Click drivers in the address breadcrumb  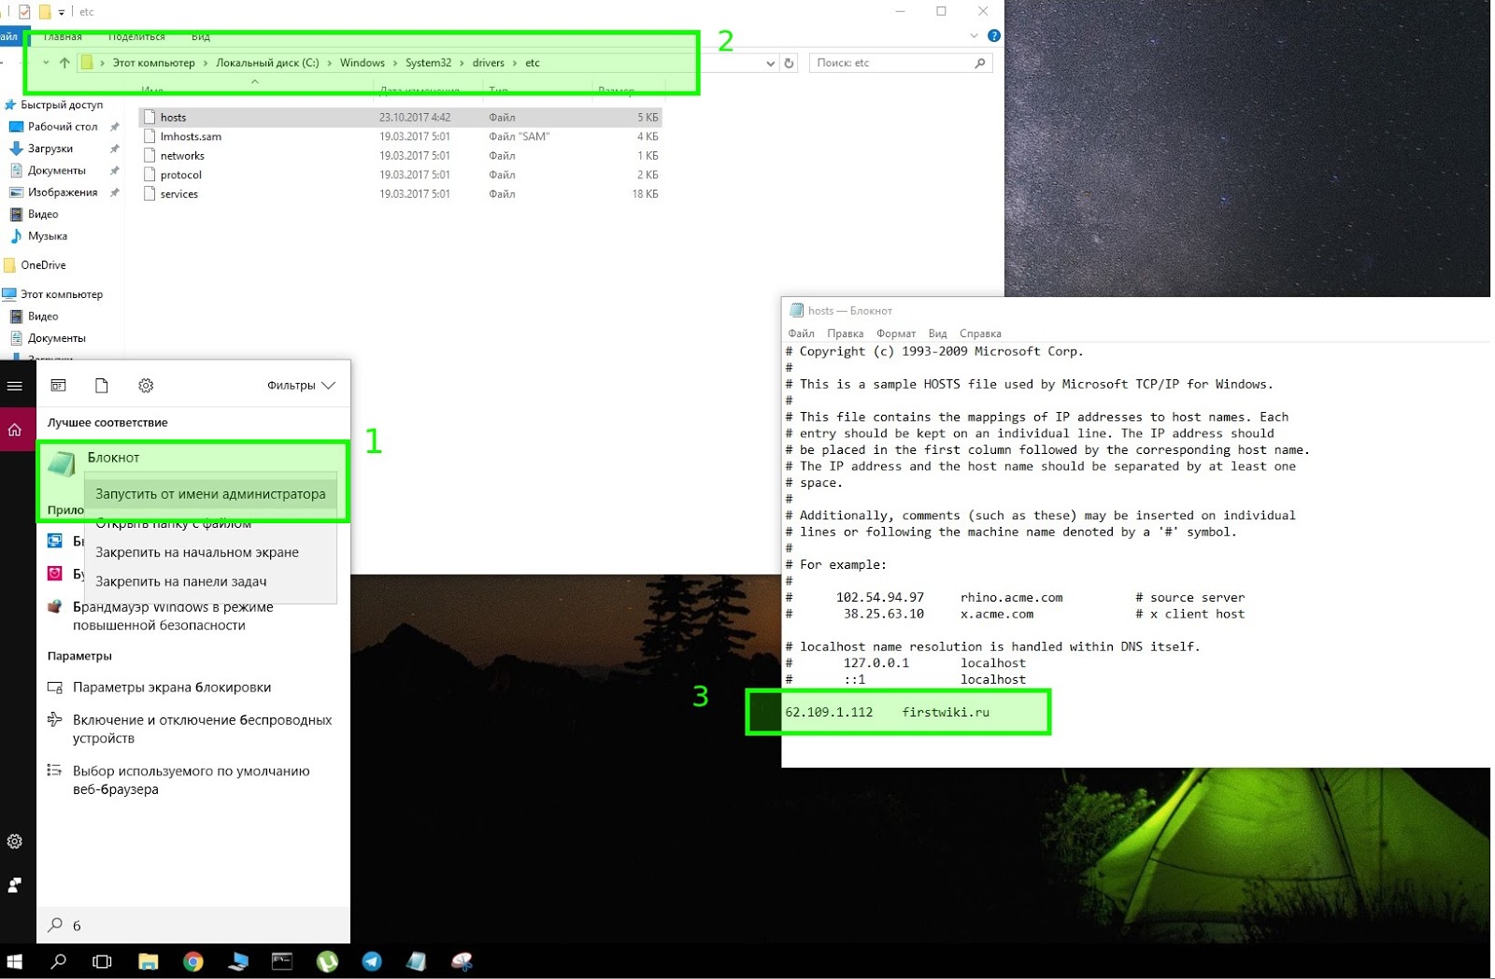tap(488, 63)
